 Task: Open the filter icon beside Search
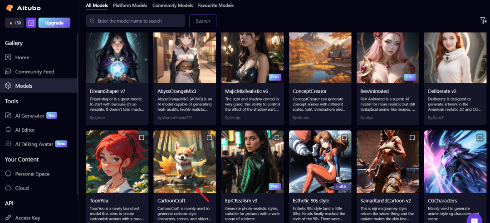click(483, 20)
